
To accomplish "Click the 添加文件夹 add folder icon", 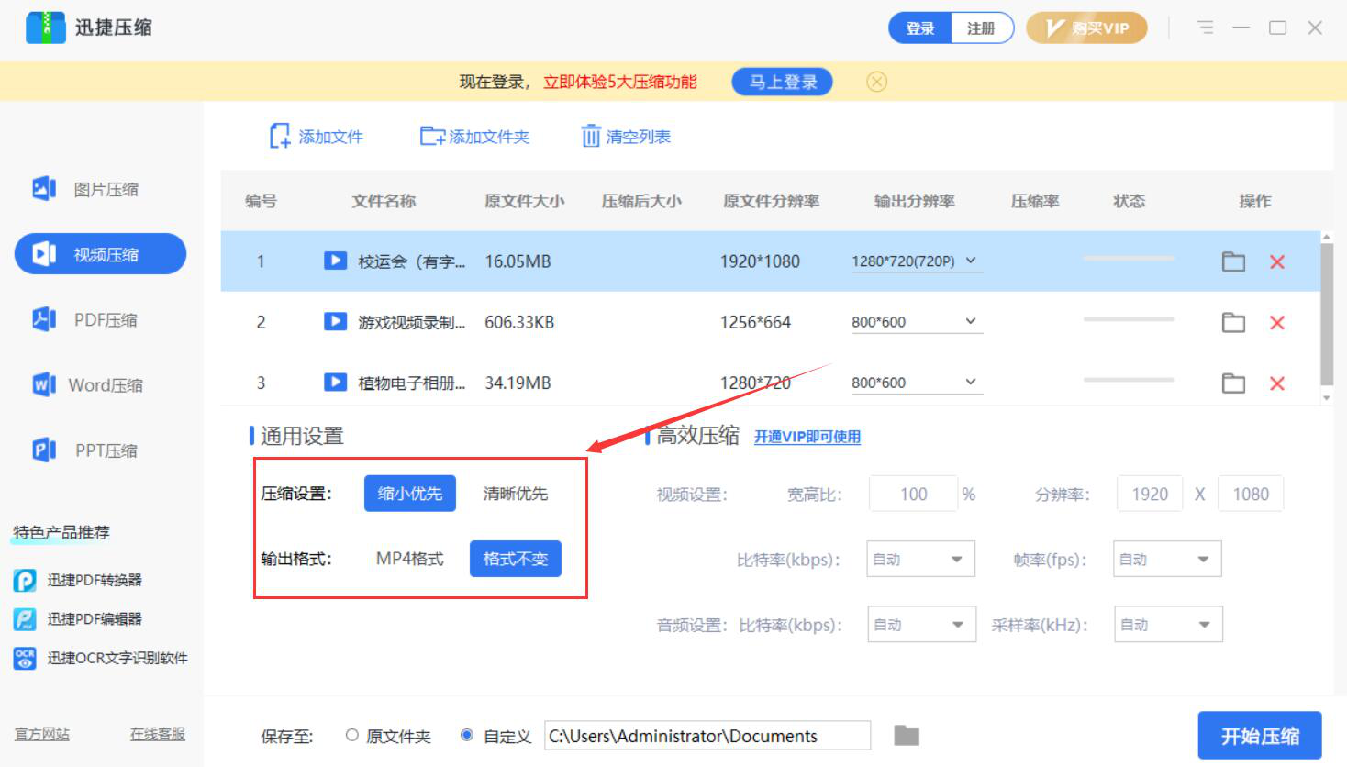I will pyautogui.click(x=432, y=137).
